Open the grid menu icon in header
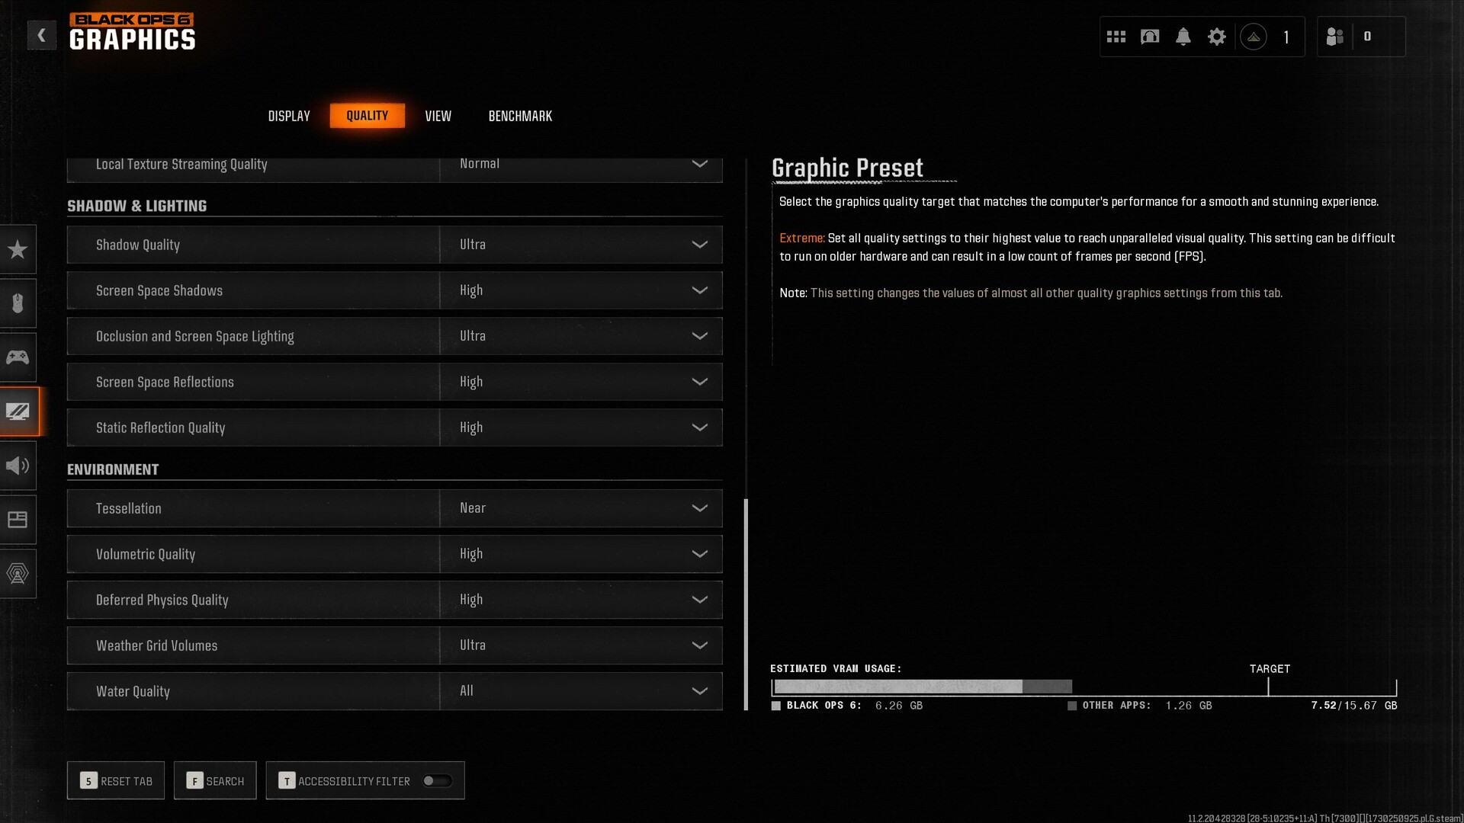This screenshot has width=1464, height=823. point(1116,37)
